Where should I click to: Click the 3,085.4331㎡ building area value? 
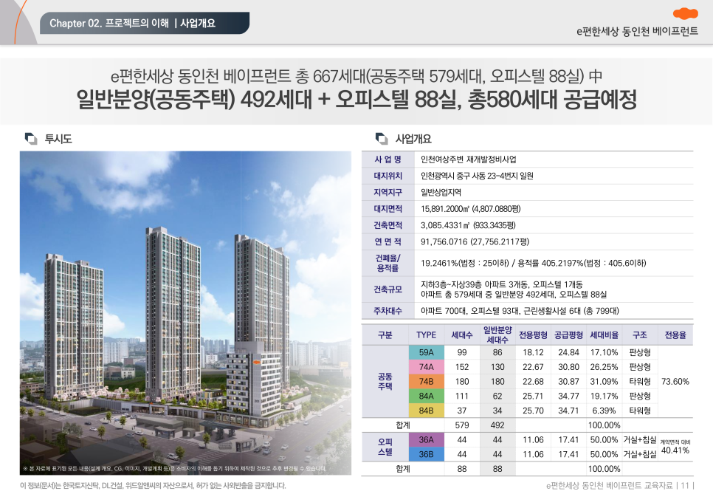[x=468, y=224]
